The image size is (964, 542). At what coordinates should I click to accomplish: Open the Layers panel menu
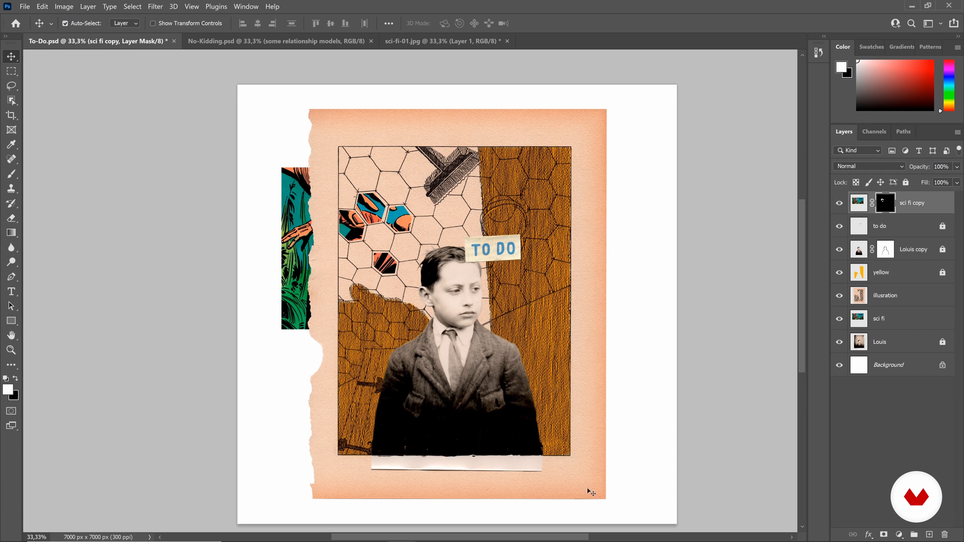click(958, 132)
